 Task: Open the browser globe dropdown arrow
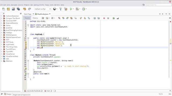click(57, 9)
